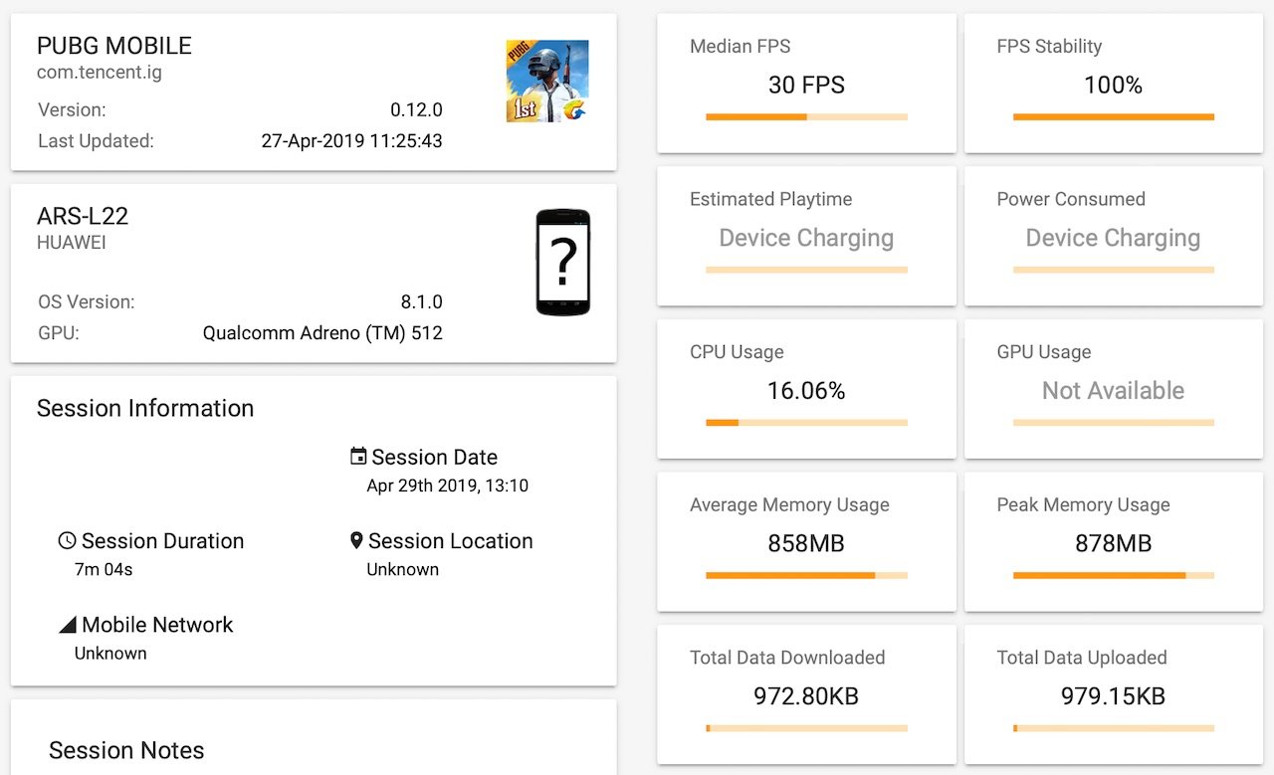Click the Total Data Uploaded value
The height and width of the screenshot is (775, 1274).
(1114, 696)
